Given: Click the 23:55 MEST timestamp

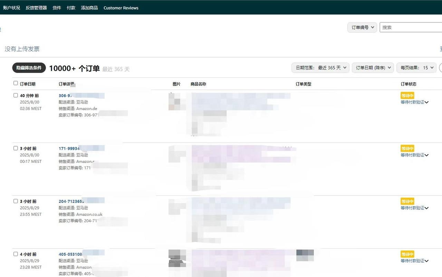Looking at the screenshot, I should click(x=31, y=214).
